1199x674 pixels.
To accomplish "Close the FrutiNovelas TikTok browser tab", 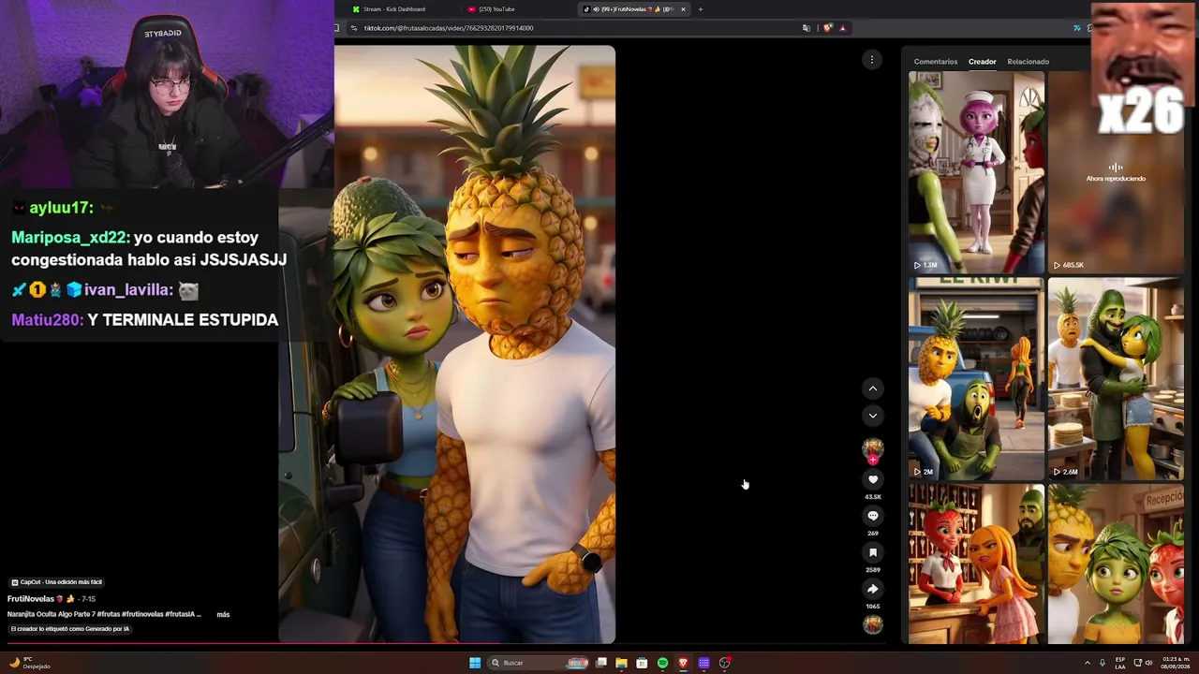I will [x=683, y=9].
